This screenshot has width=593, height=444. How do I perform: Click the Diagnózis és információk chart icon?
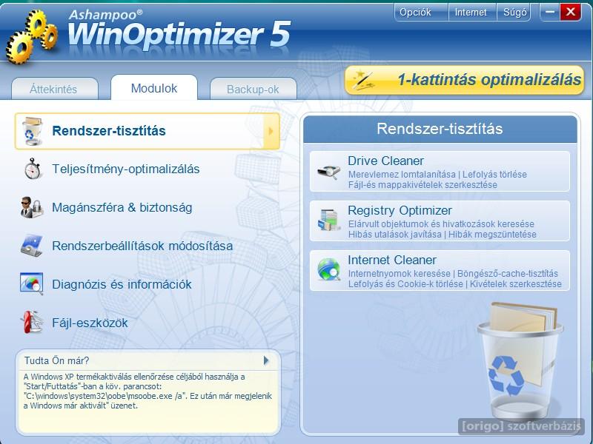click(32, 284)
